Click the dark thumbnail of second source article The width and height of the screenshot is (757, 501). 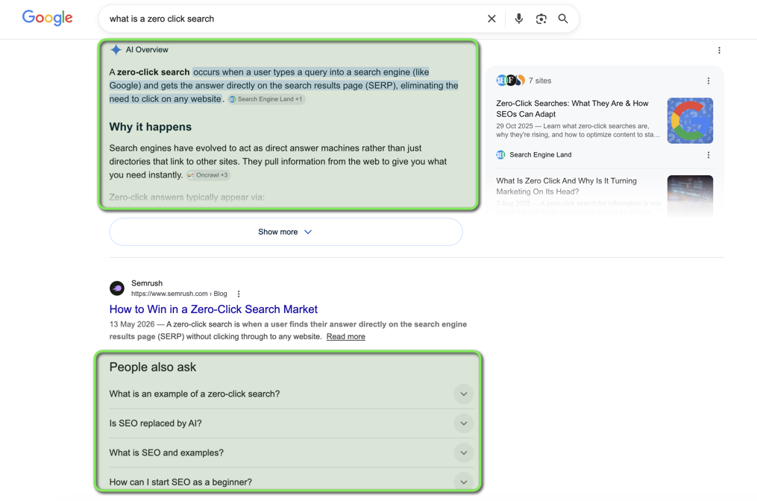[690, 196]
